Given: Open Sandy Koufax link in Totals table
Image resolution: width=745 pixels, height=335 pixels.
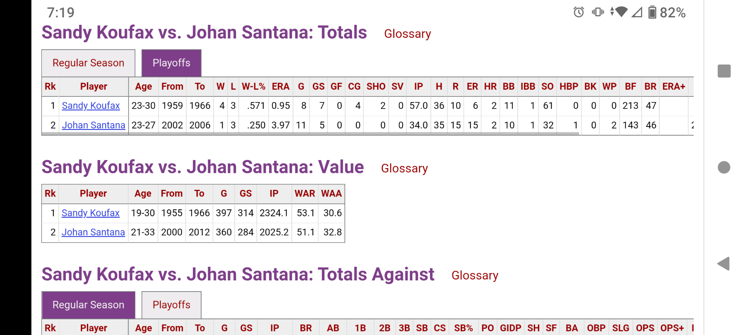Looking at the screenshot, I should click(91, 106).
